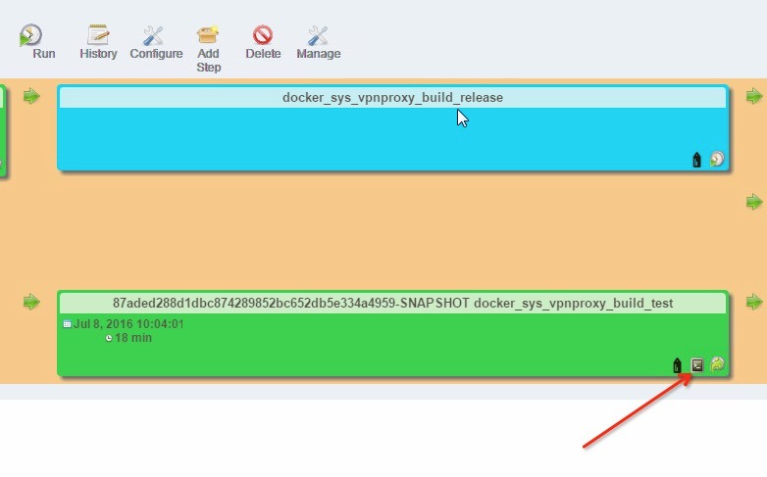The height and width of the screenshot is (477, 767).
Task: Open docker_sys_vpnproxy_build_release job title
Action: tap(392, 98)
